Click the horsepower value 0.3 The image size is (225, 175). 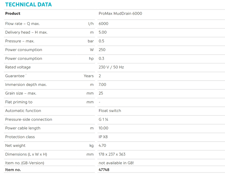click(101, 59)
